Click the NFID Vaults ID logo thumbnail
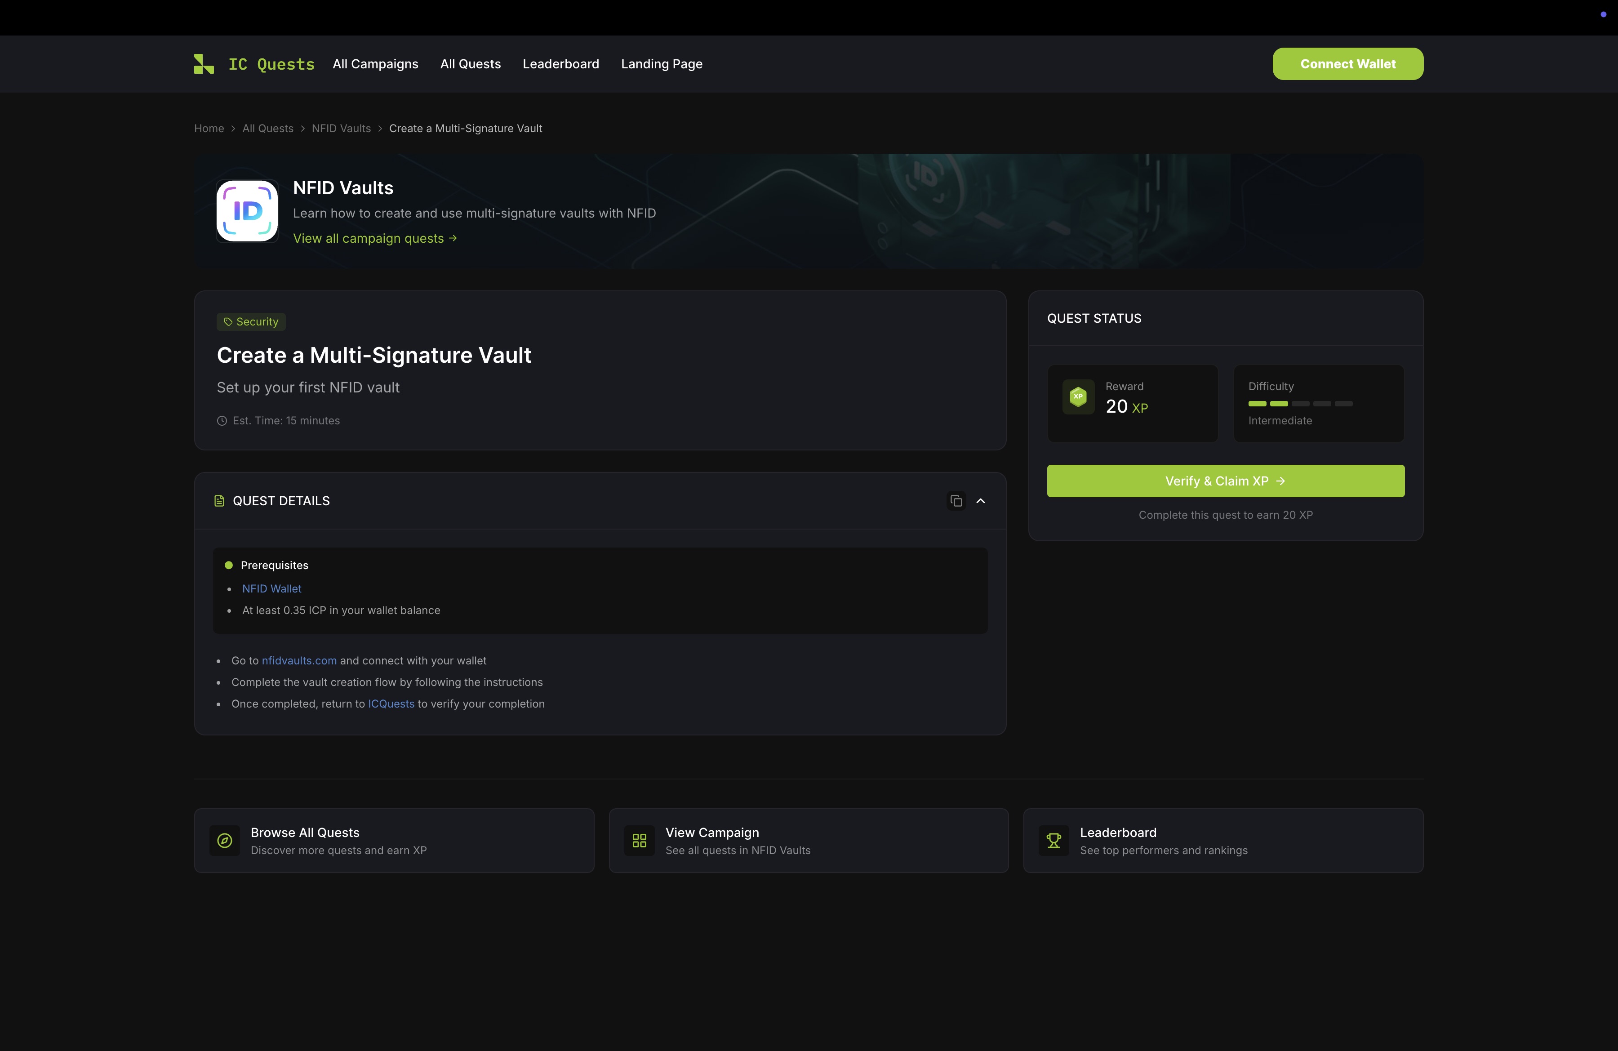 click(248, 211)
